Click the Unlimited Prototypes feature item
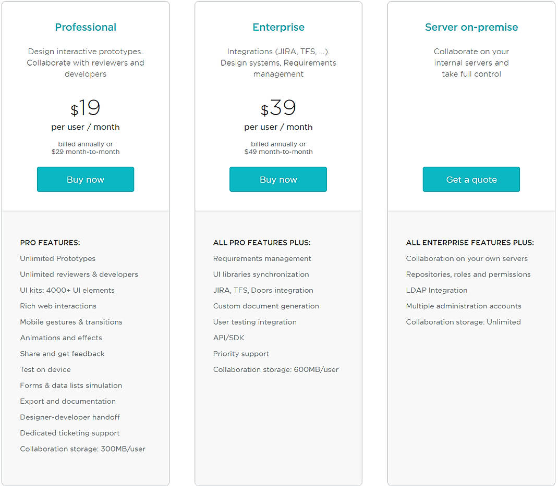 pos(57,258)
